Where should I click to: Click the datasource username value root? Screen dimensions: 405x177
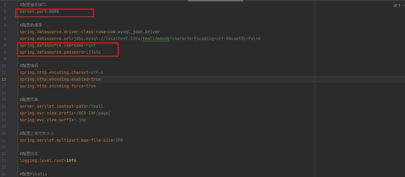91,46
